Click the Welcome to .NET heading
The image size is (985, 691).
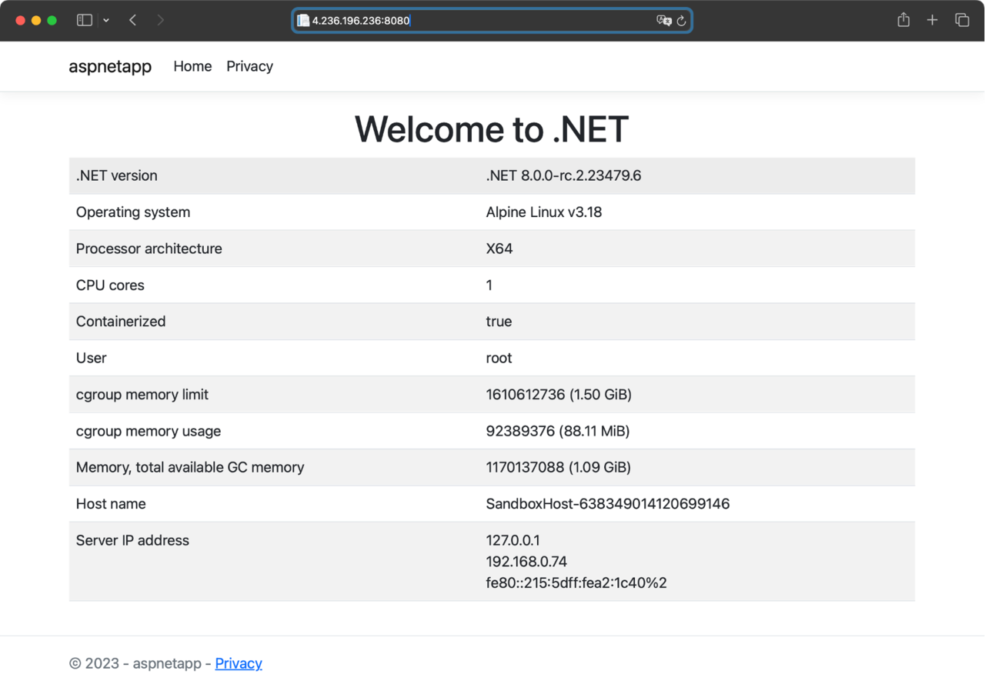[492, 129]
